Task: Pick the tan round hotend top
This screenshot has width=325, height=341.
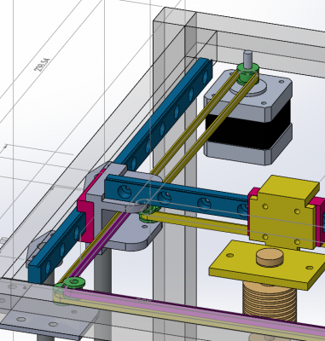Action: [270, 257]
